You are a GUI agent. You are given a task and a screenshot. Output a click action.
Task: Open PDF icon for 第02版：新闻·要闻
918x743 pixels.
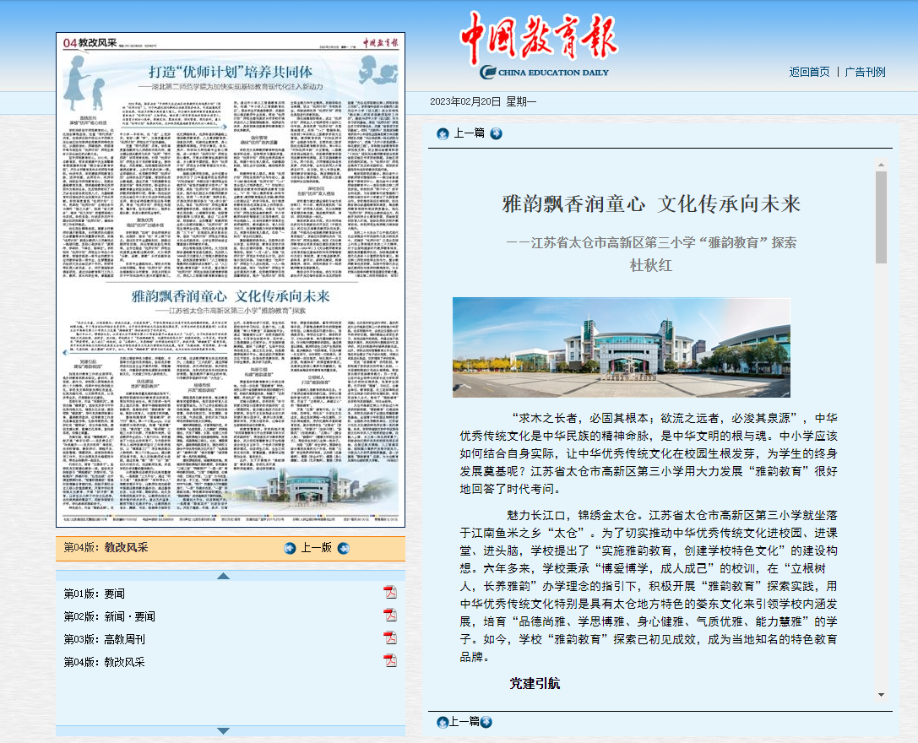(x=390, y=615)
